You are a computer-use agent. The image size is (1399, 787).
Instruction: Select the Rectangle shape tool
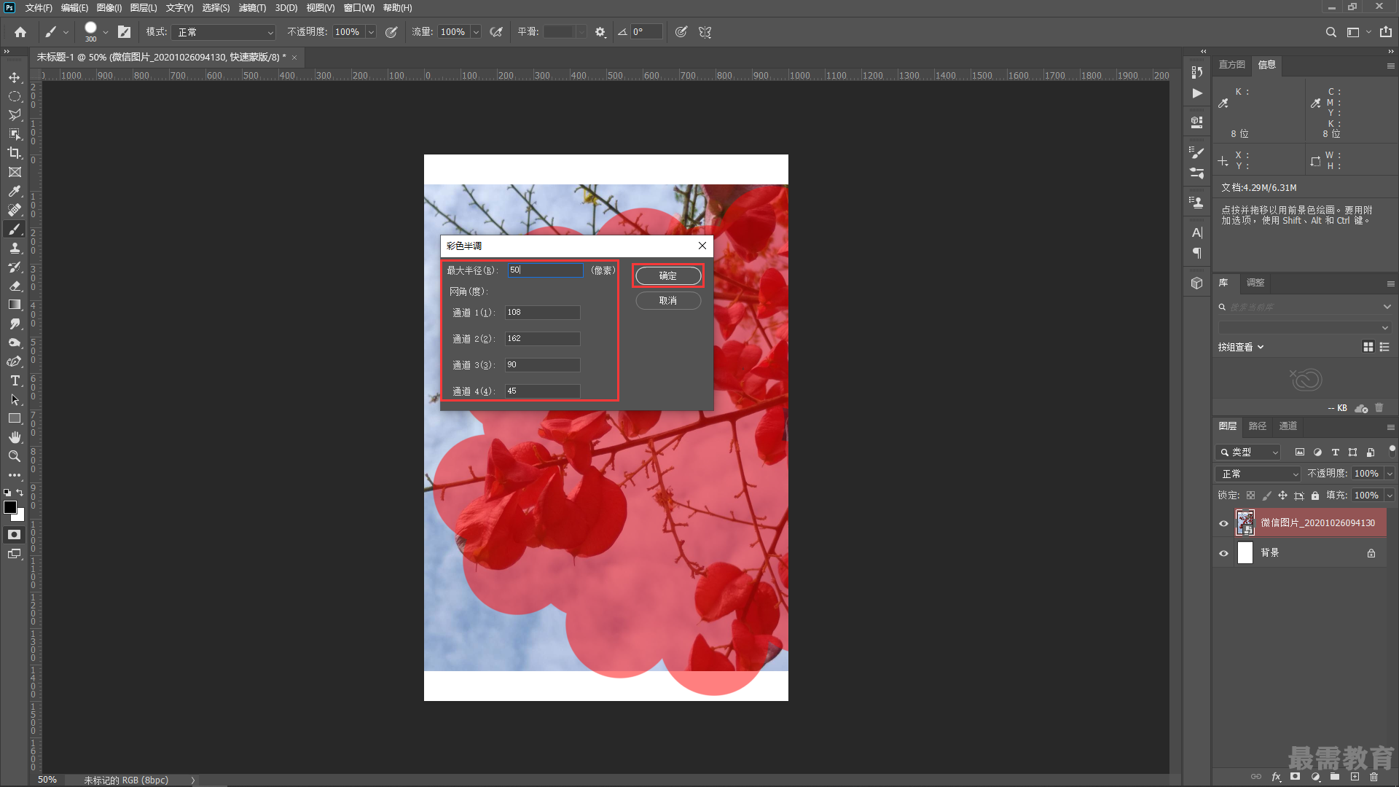point(15,418)
